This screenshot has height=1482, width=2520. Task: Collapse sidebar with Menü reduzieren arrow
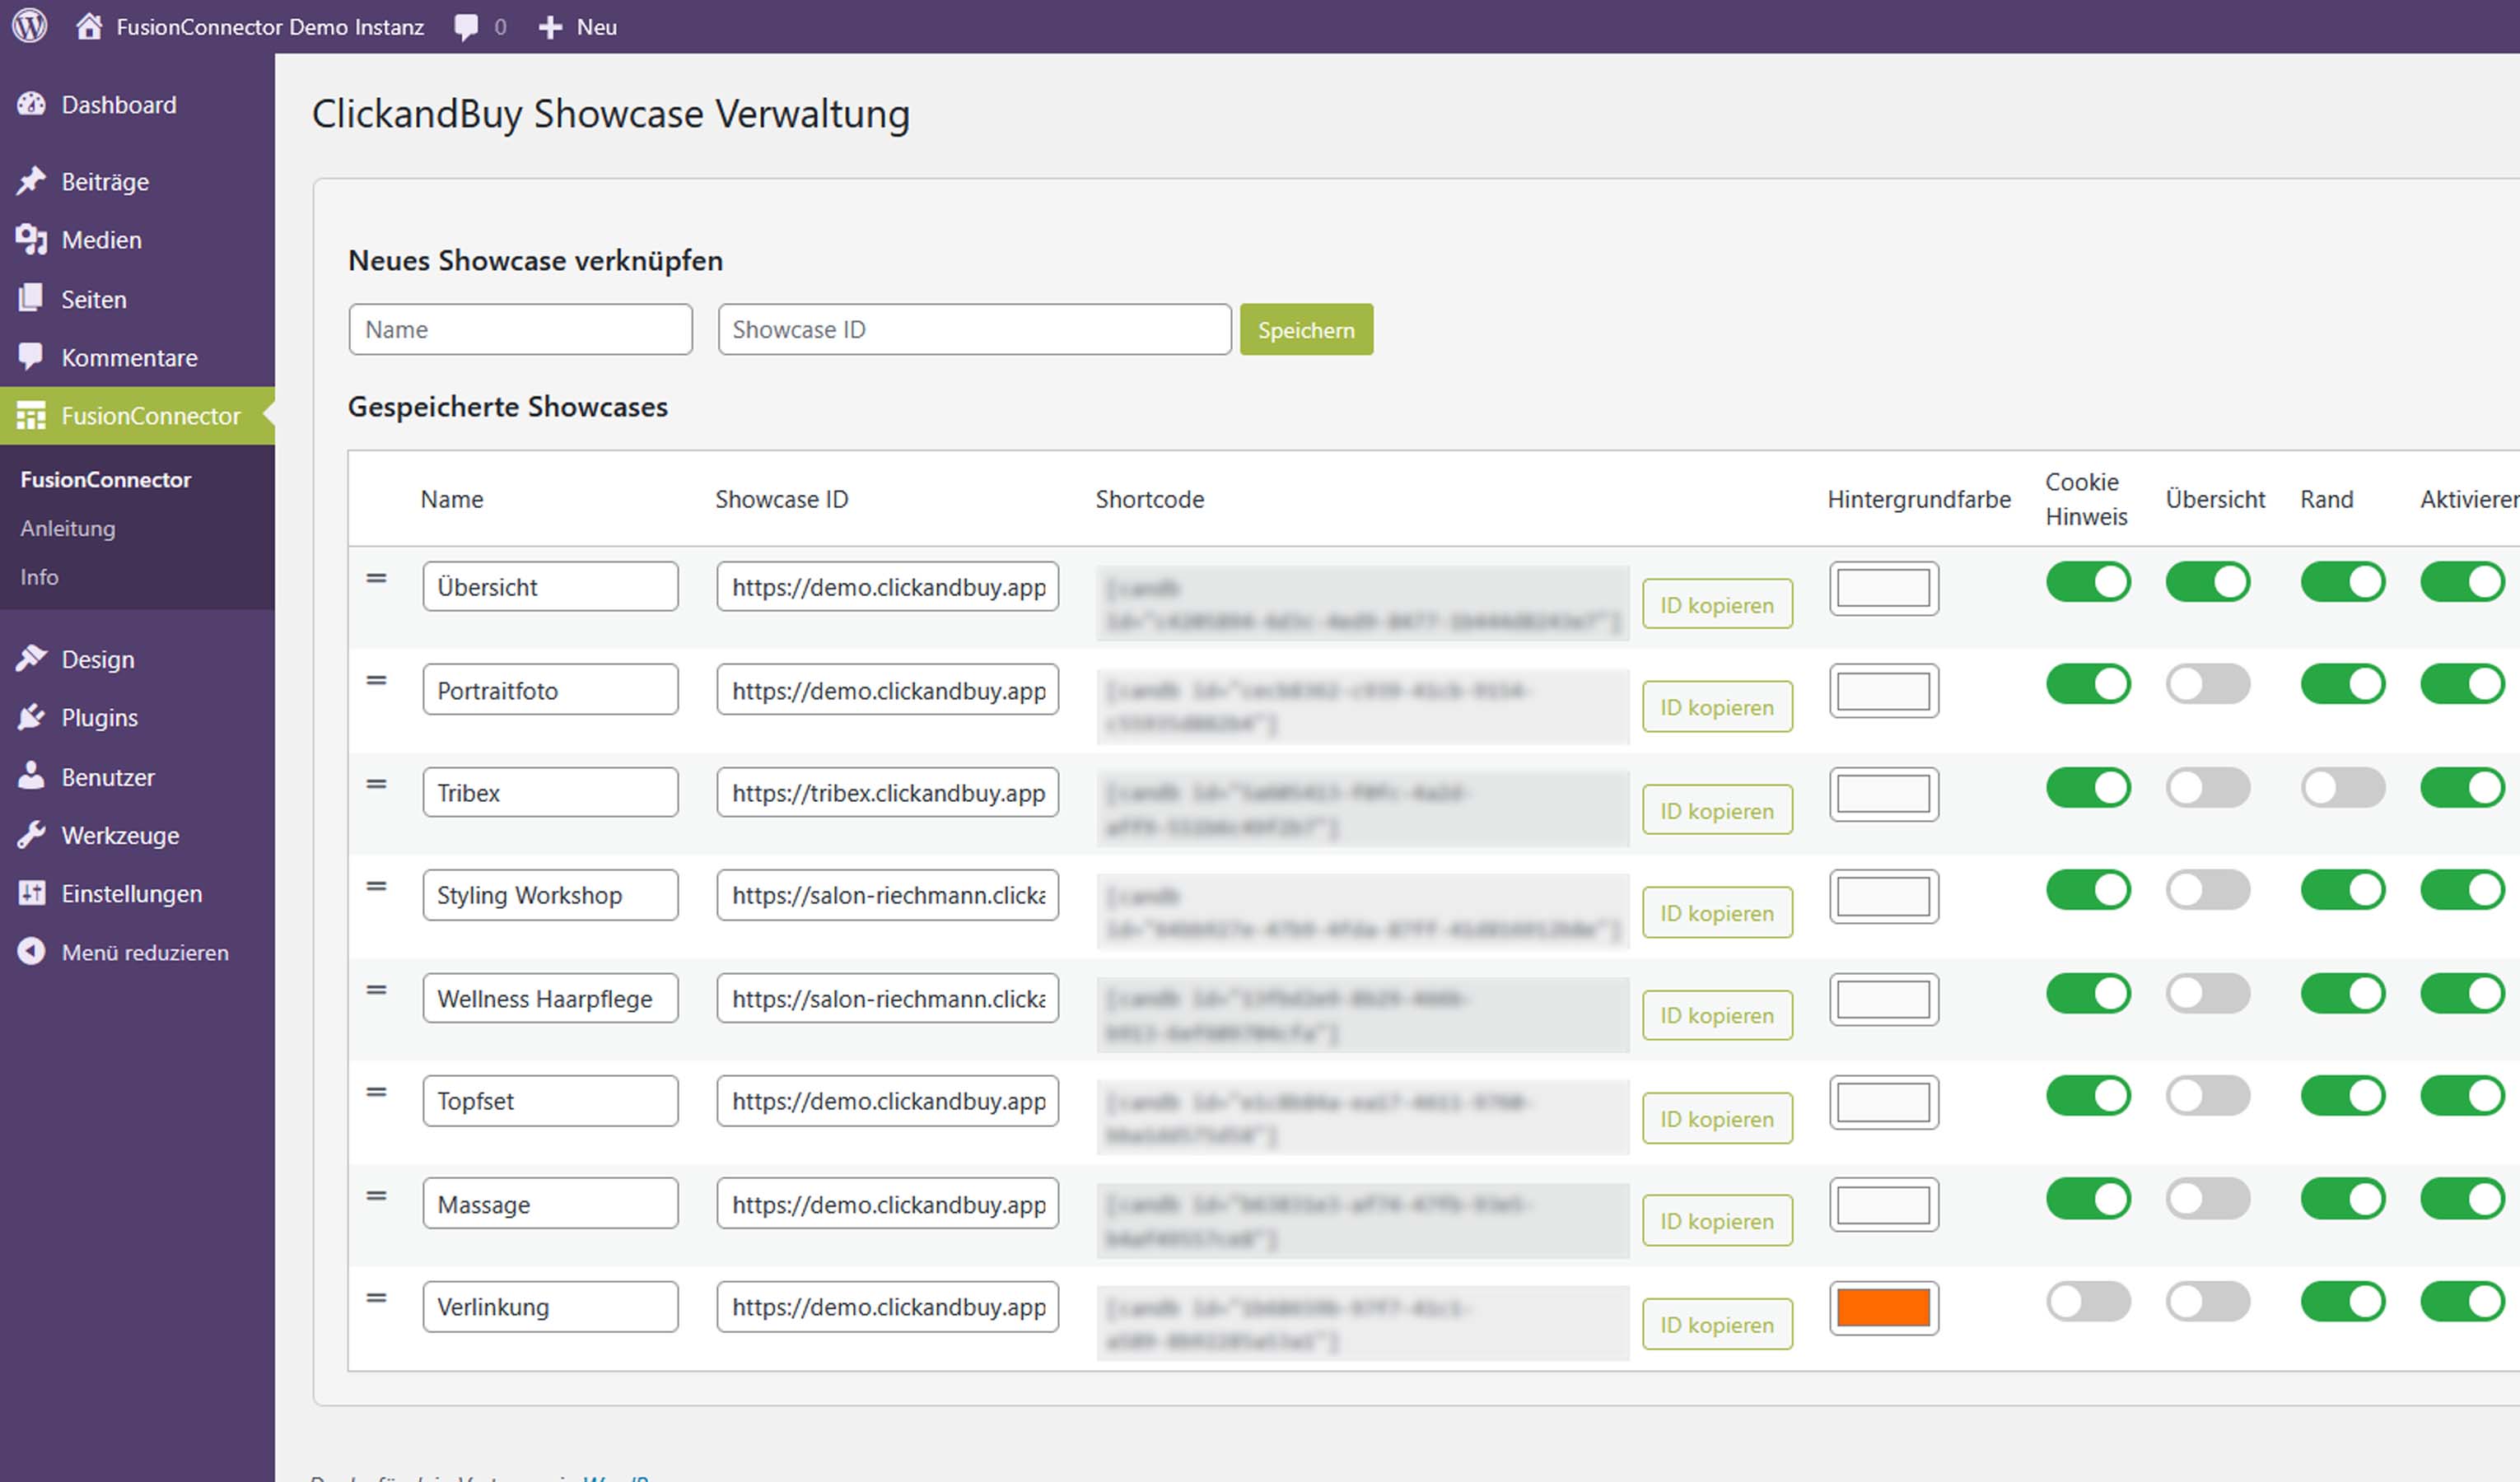click(31, 951)
